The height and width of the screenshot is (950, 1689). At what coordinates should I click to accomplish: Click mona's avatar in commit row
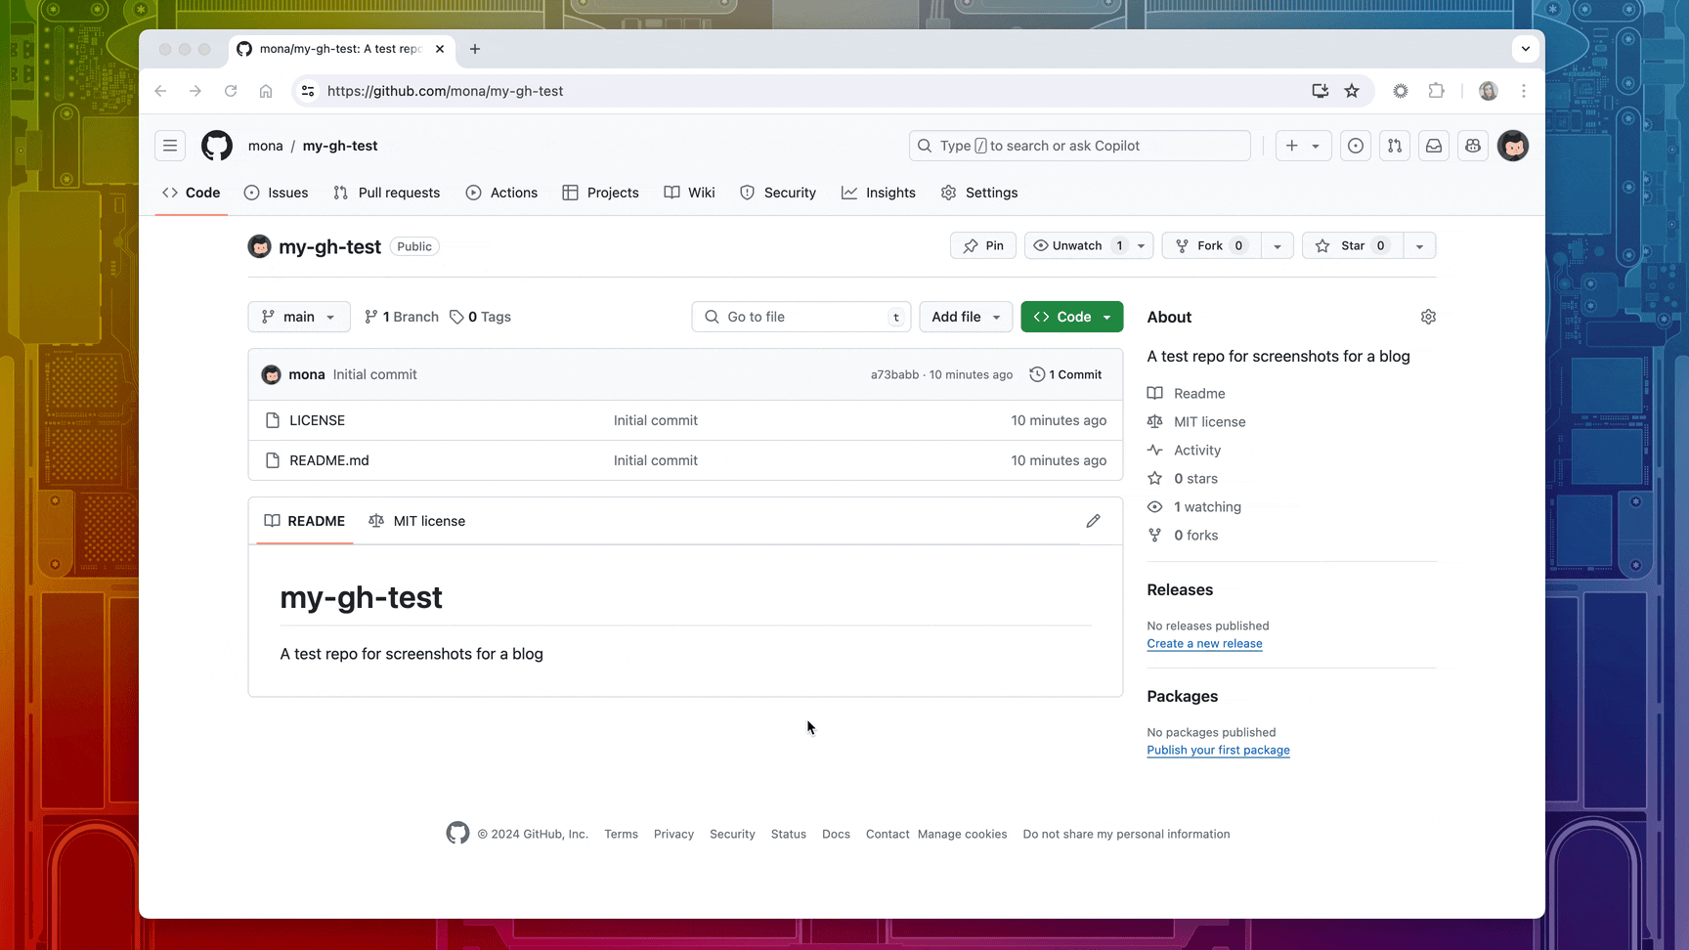272,374
